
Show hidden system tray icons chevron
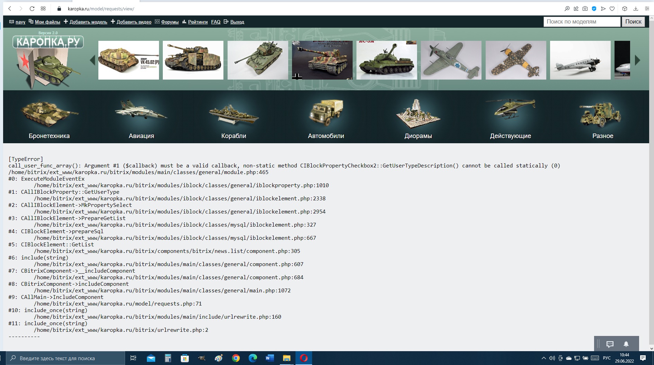click(543, 358)
